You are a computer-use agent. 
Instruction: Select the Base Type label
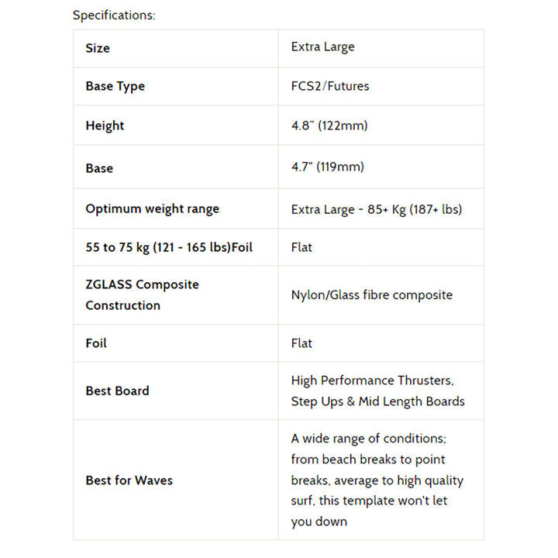pos(115,86)
